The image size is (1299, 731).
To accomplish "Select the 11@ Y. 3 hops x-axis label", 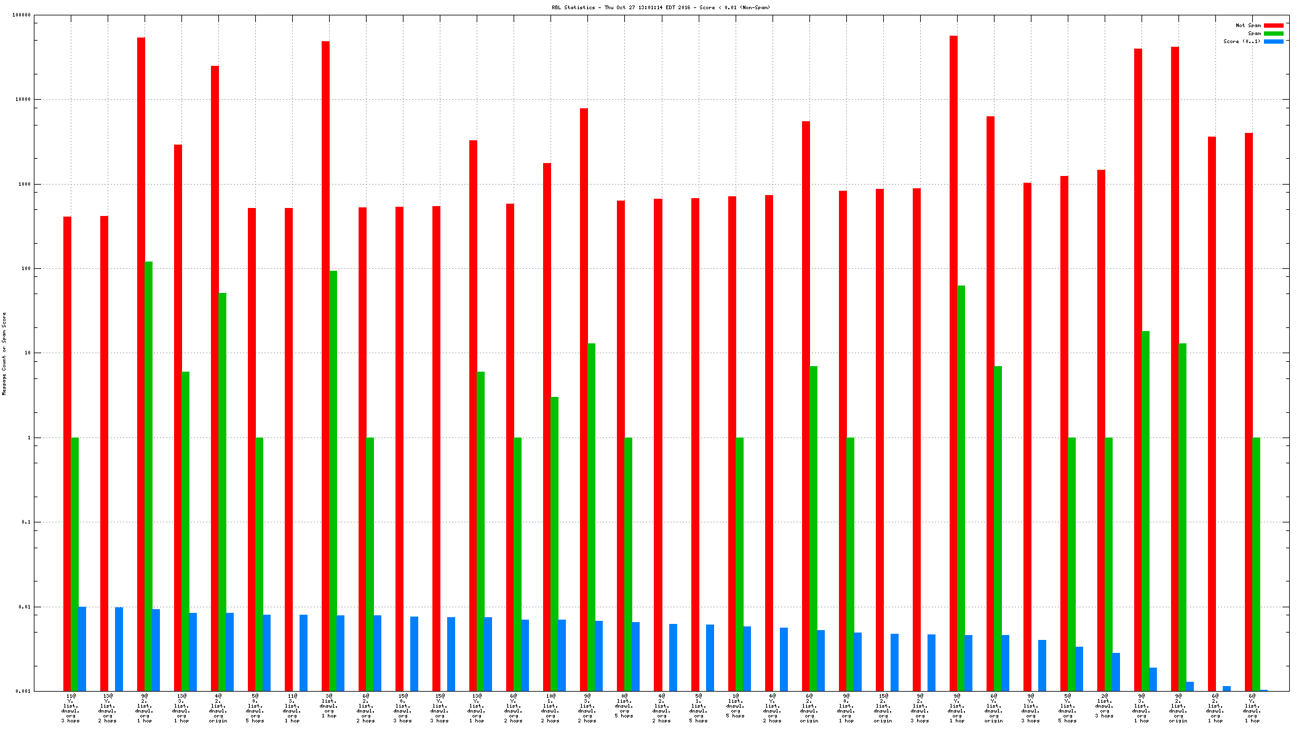I will (70, 708).
